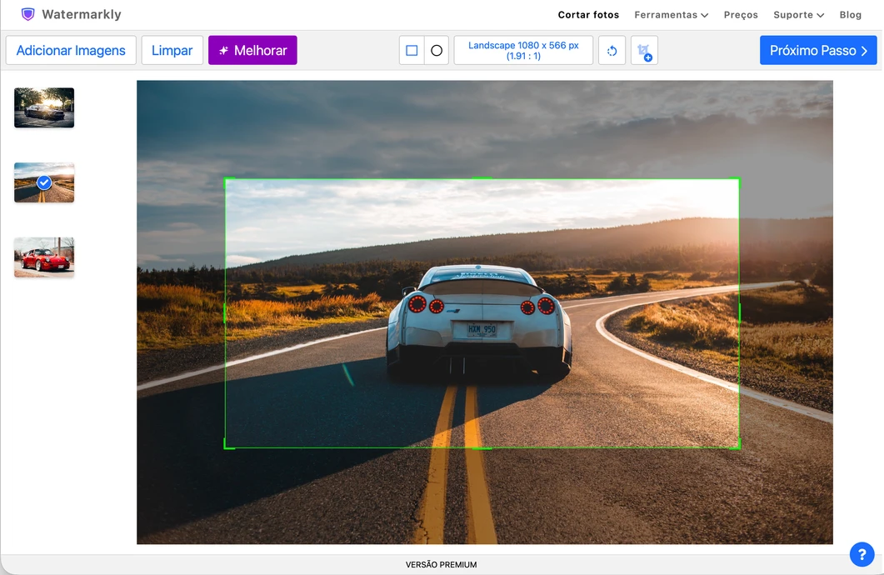884x575 pixels.
Task: Expand the Suporte menu
Action: [x=798, y=15]
